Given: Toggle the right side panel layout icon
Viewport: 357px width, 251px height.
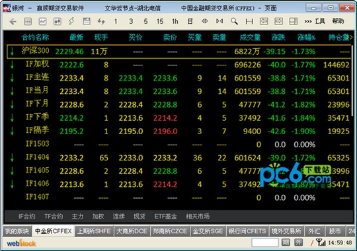Looking at the screenshot, I should tap(293, 21).
